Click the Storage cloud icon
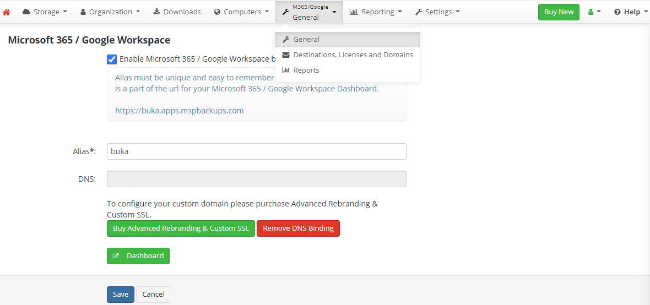The image size is (650, 305). tap(26, 12)
